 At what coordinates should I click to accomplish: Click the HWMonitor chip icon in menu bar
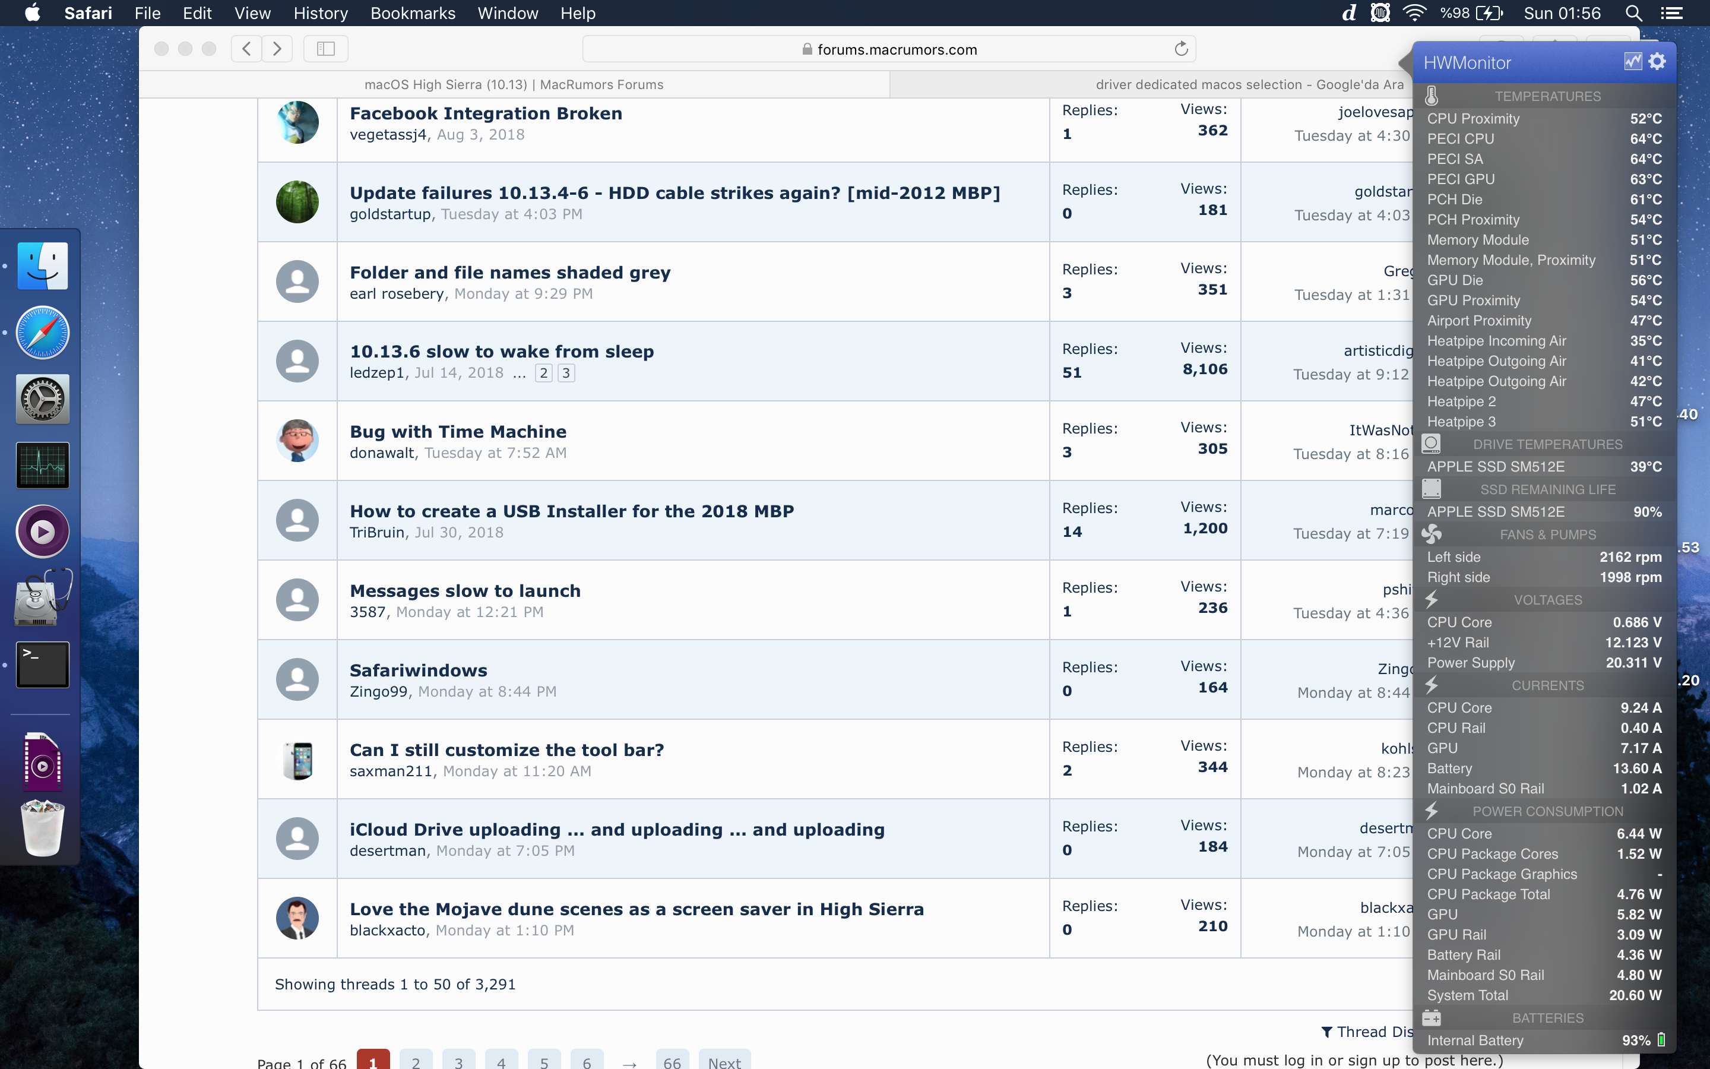[1380, 12]
